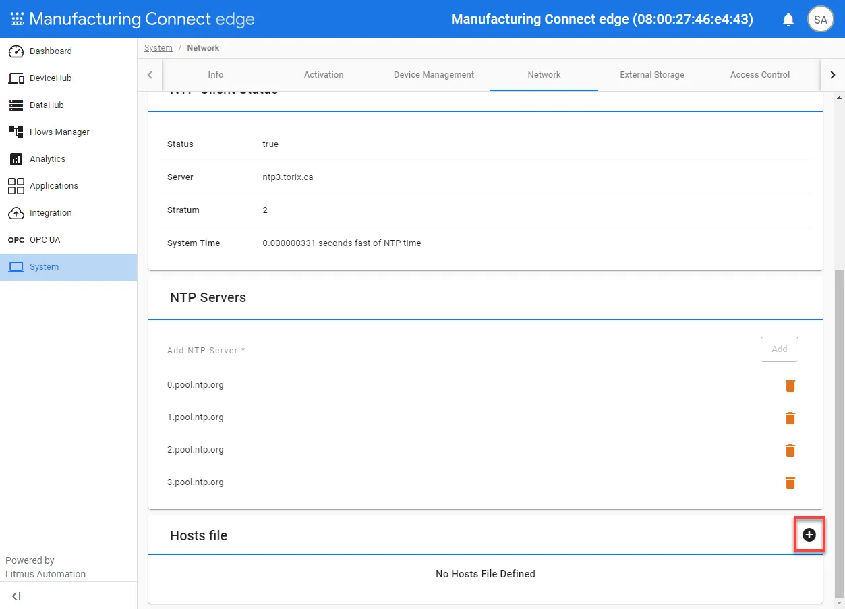
Task: Open Analytics from the sidebar
Action: coord(69,159)
